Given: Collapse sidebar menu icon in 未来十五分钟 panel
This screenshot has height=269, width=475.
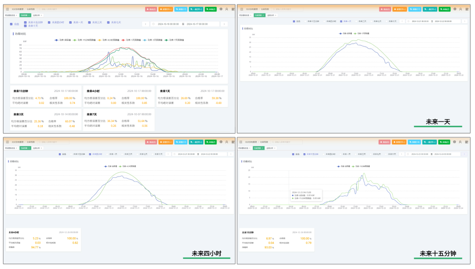Looking at the screenshot, I should [x=241, y=142].
